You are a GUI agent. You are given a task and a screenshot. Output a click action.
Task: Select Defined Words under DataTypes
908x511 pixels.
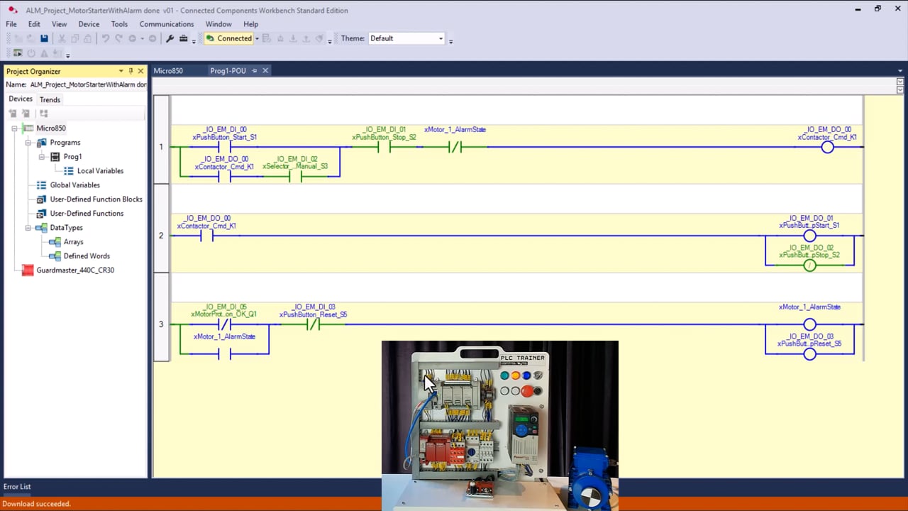point(87,256)
